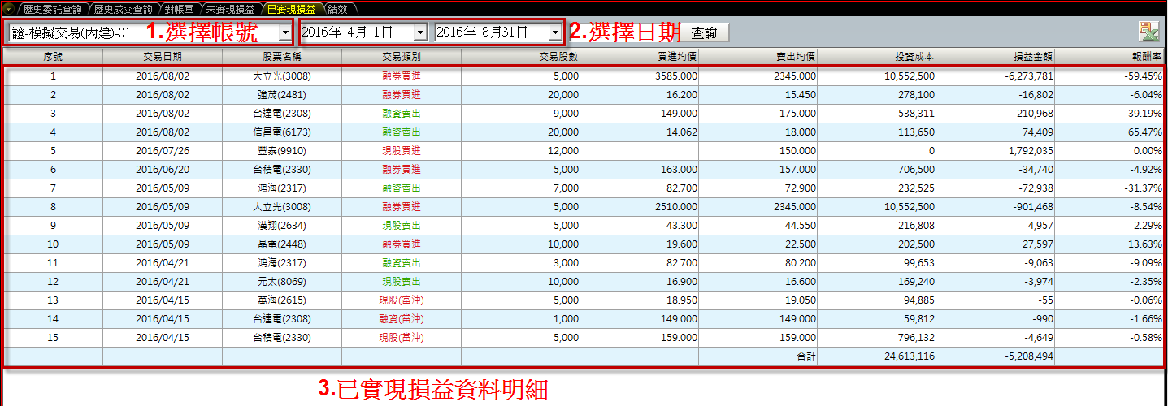1168x406 pixels.
Task: Export the table with the Excel icon
Action: pos(1148,32)
